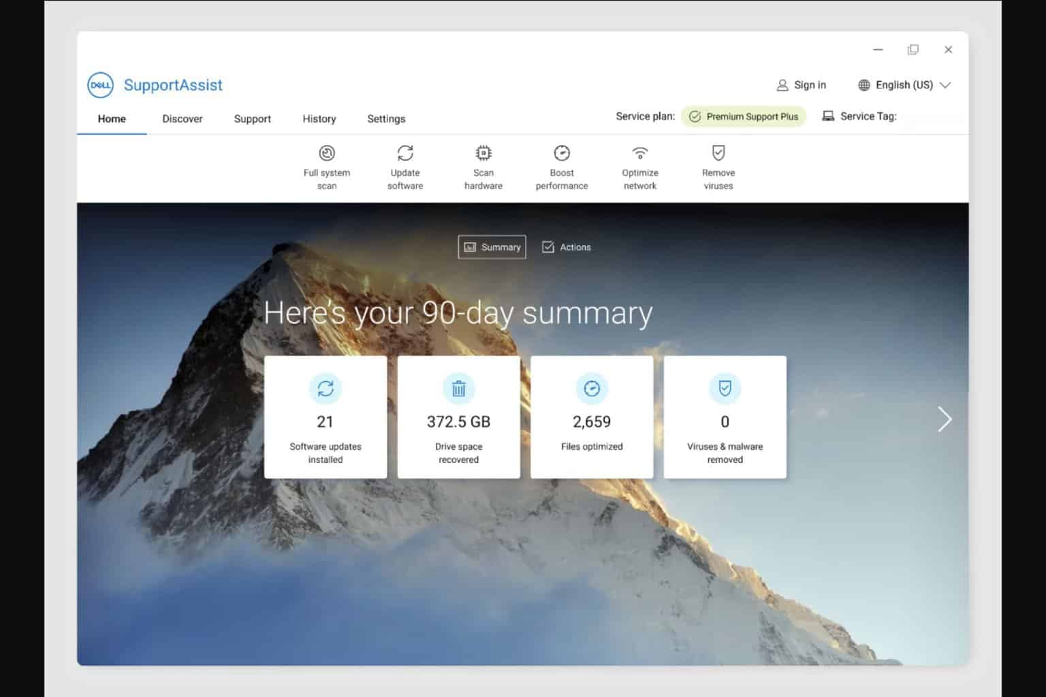Viewport: 1046px width, 697px height.
Task: Click the Sign in user icon
Action: (x=782, y=85)
